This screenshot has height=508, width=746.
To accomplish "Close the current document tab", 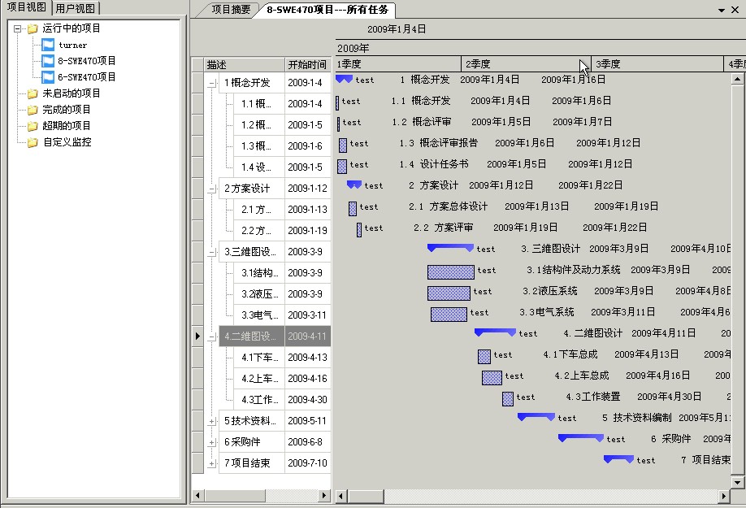I will 735,10.
